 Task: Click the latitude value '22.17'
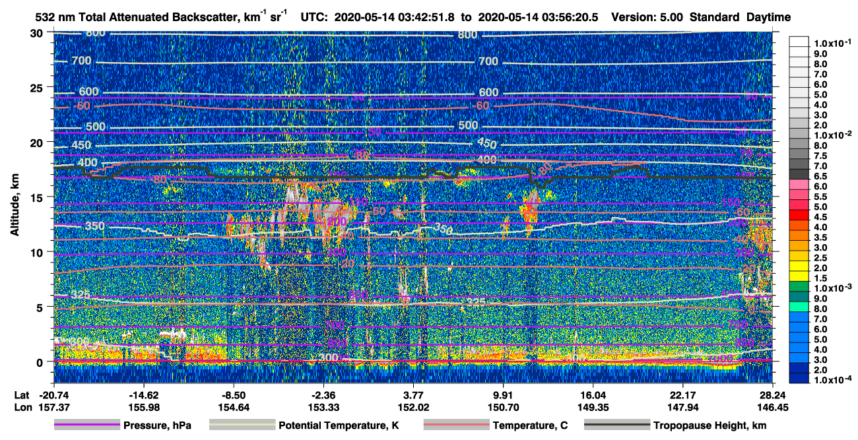[x=683, y=396]
